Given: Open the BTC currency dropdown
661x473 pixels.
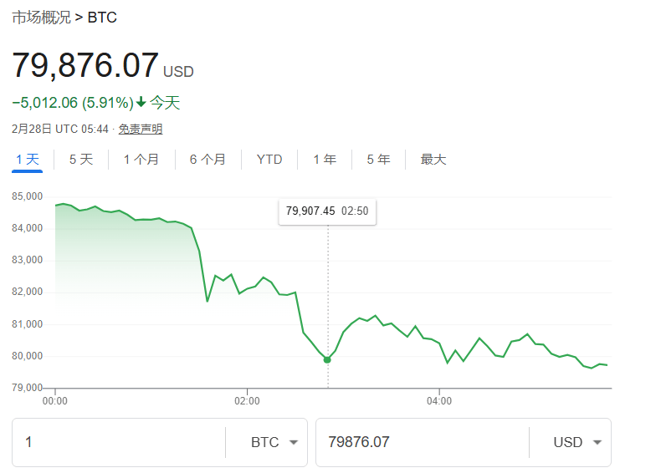Looking at the screenshot, I should pos(274,442).
